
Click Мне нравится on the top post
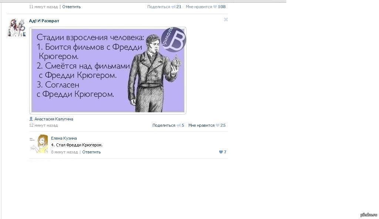click(199, 7)
